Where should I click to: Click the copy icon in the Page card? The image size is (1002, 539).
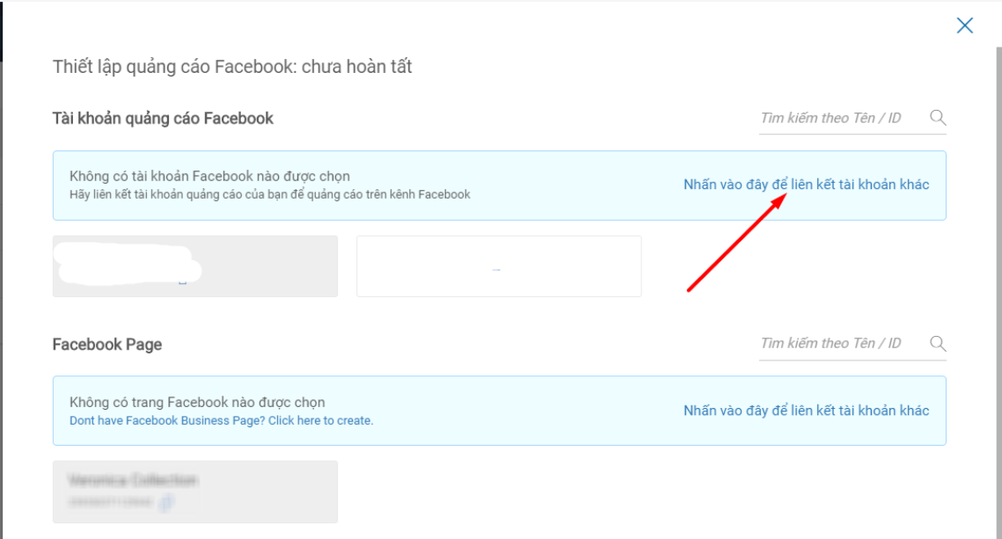[x=166, y=503]
